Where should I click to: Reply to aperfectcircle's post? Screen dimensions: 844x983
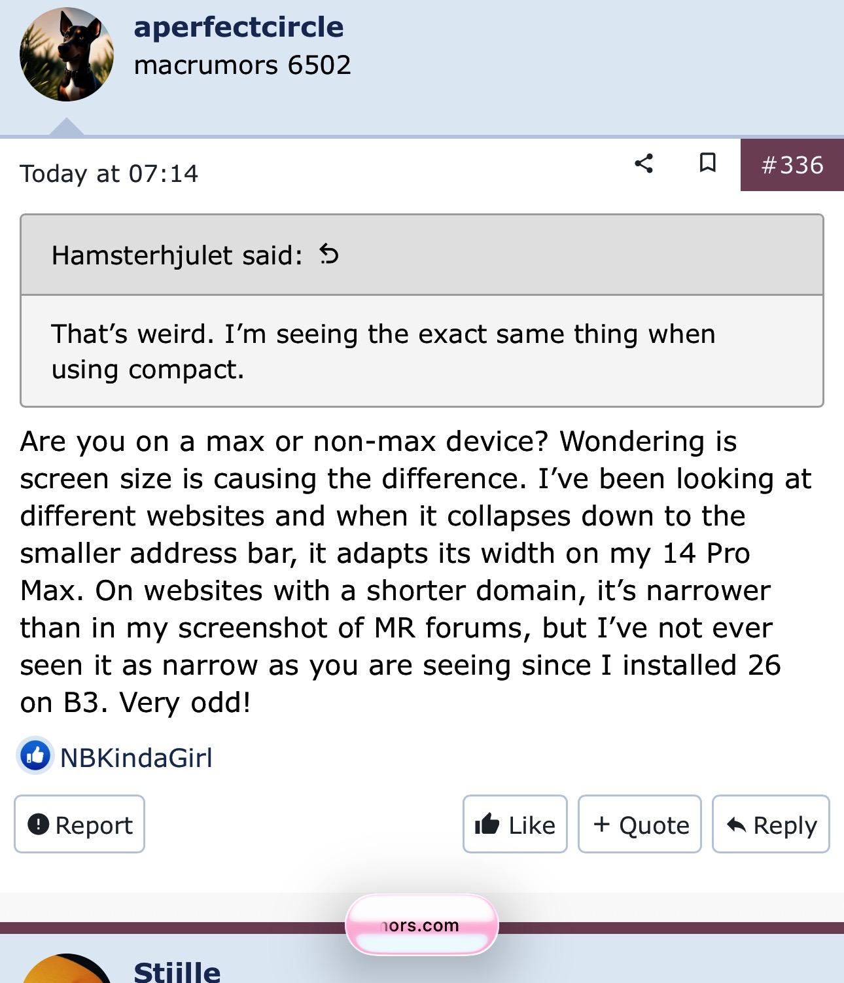771,824
